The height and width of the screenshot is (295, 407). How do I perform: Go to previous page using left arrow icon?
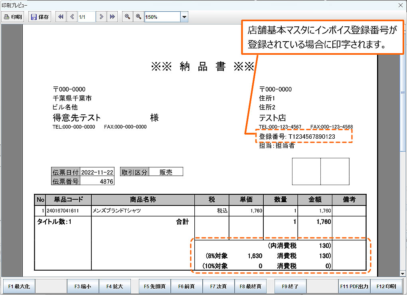[72, 17]
